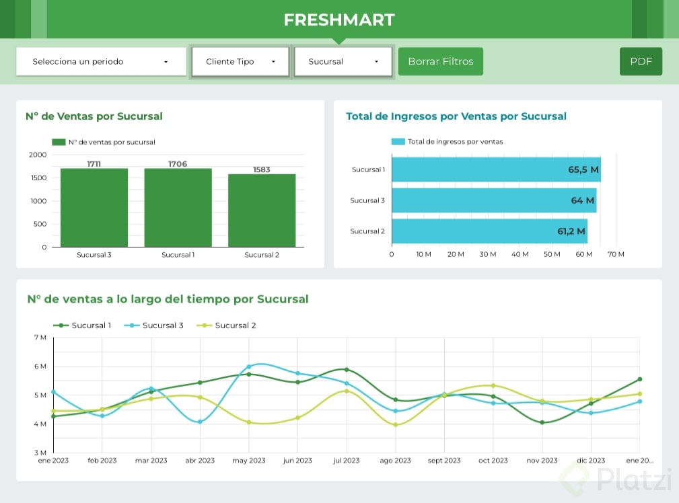
Task: Open the Sucursal filter dropdown
Action: (x=344, y=62)
